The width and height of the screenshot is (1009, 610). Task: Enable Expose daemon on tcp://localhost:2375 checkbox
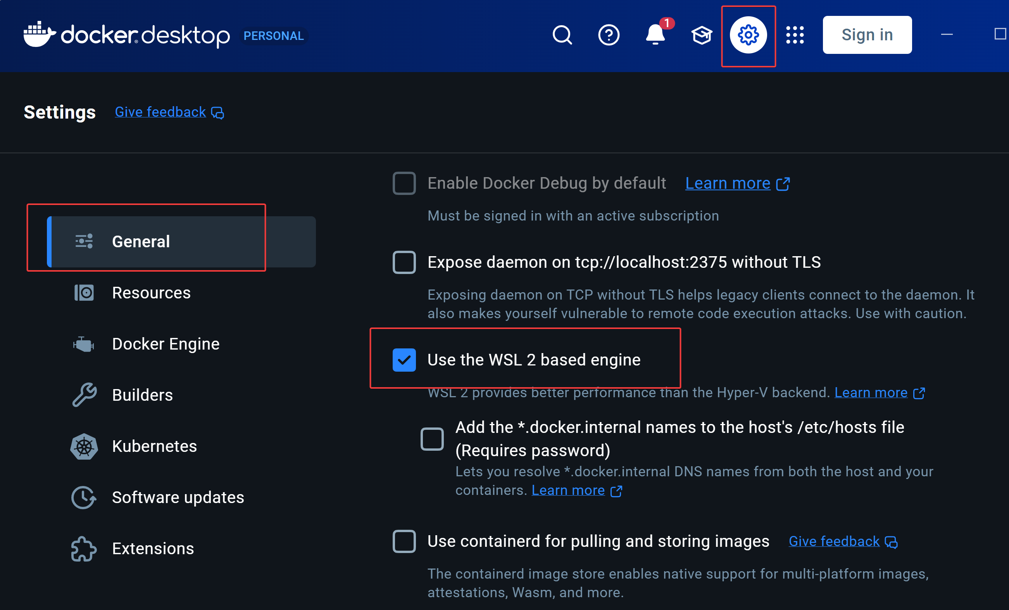(x=404, y=262)
